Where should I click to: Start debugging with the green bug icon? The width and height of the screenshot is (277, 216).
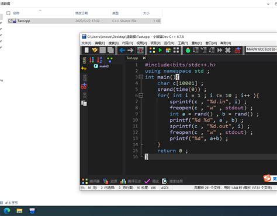pos(188,50)
